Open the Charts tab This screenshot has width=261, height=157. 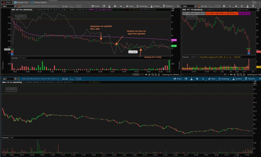7,2
